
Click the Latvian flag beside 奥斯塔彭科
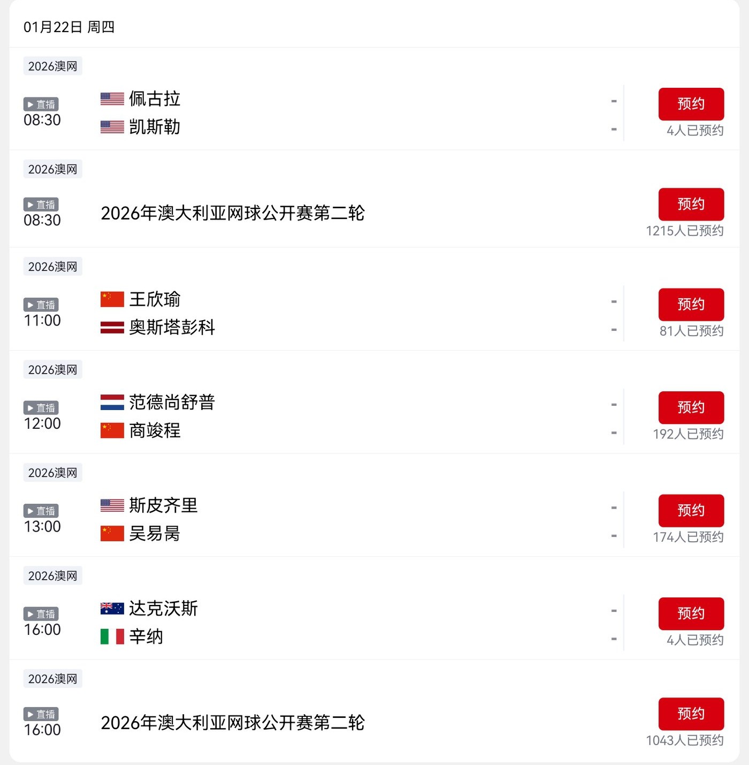pos(112,327)
